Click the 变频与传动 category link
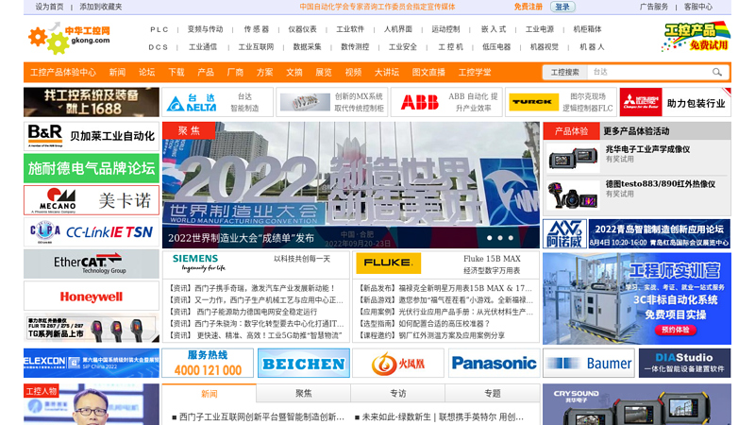 point(205,29)
